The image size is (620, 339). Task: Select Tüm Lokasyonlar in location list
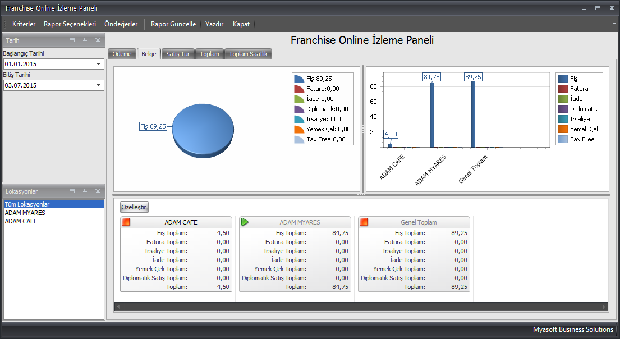(54, 204)
